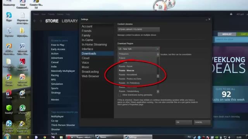Go to STORE in Steam navigation
248x139 pixels.
pos(52,21)
